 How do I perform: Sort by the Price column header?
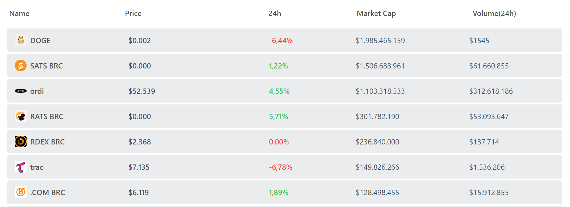click(x=133, y=13)
